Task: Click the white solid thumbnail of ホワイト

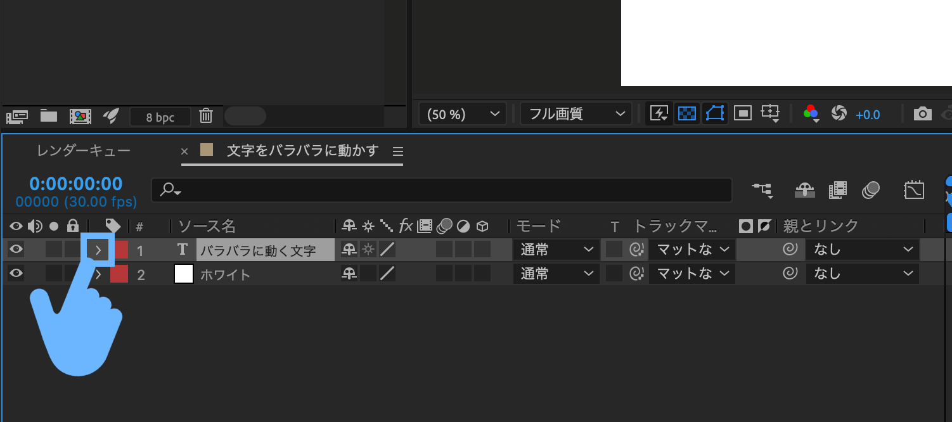Action: pos(183,274)
